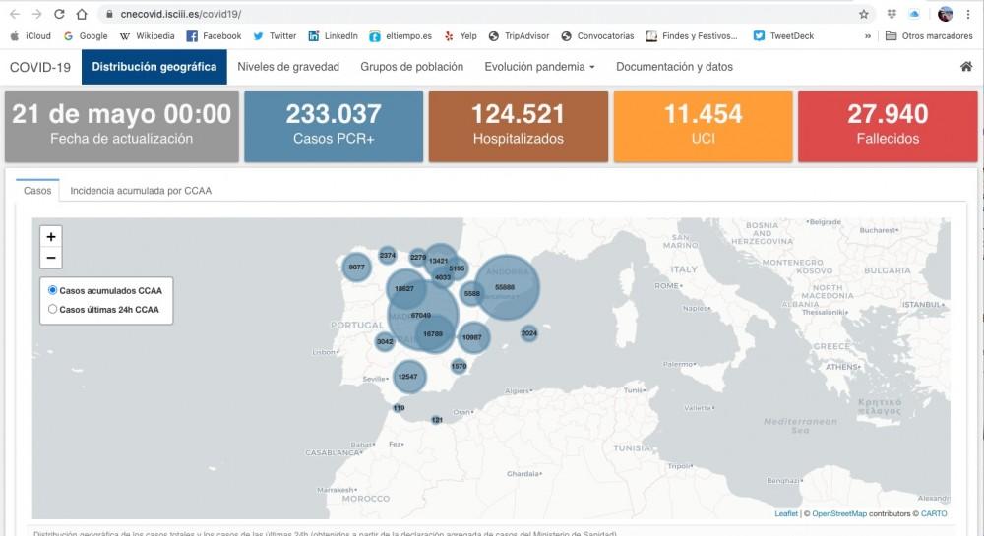
Task: Bookmark this page with the star icon
Action: coord(864,14)
